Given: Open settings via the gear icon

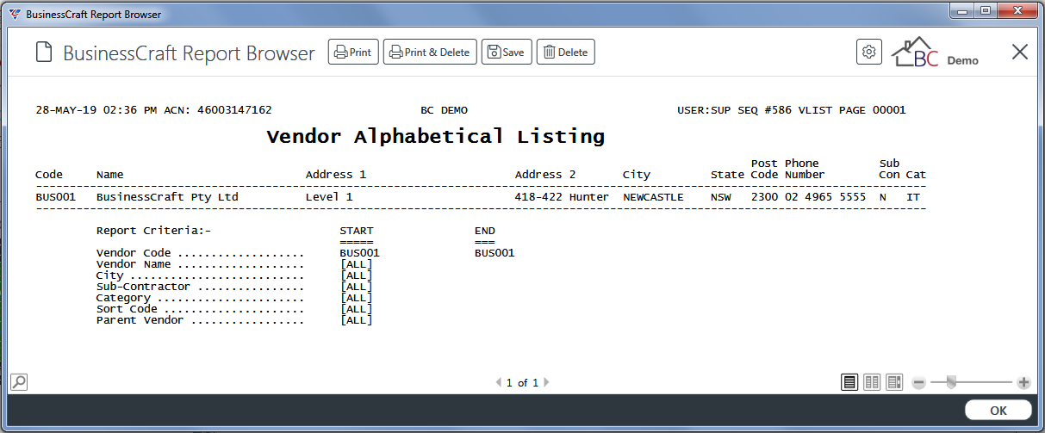Looking at the screenshot, I should (869, 52).
